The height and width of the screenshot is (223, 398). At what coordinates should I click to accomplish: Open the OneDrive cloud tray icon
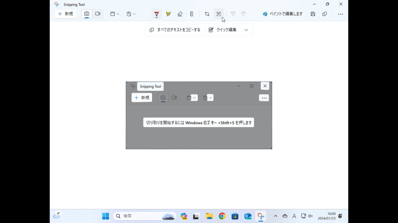[x=285, y=216]
